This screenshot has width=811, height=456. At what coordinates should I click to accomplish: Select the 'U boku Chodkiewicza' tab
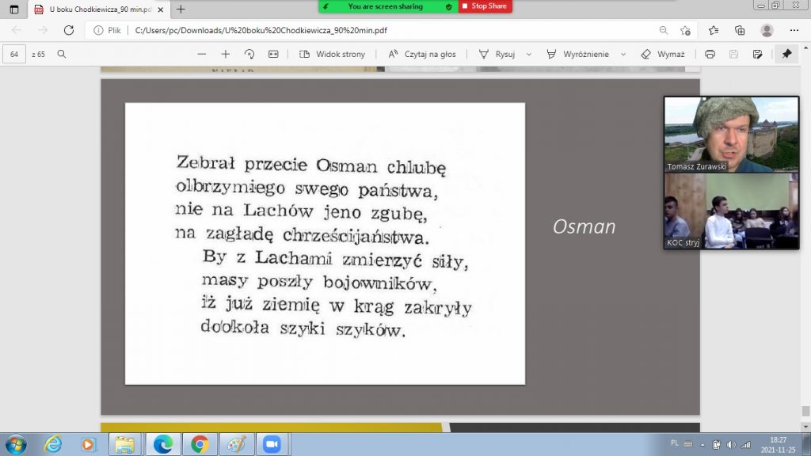click(93, 9)
